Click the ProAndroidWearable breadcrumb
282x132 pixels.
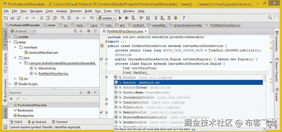(22, 25)
